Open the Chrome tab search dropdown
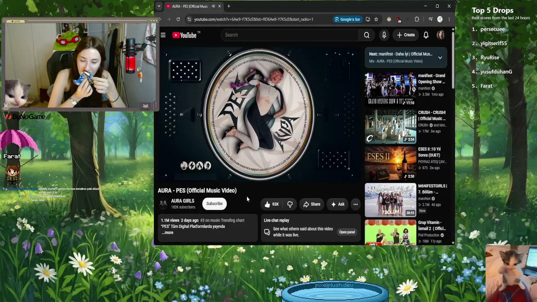Screen dimensions: 537x302 point(159,6)
